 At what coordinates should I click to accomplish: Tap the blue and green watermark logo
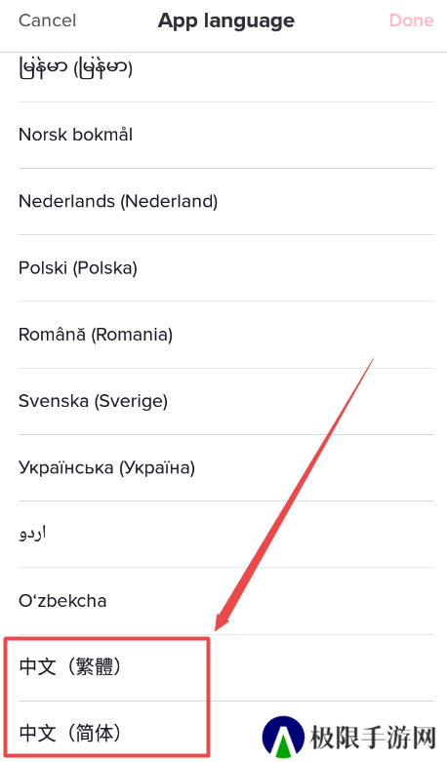pyautogui.click(x=283, y=737)
